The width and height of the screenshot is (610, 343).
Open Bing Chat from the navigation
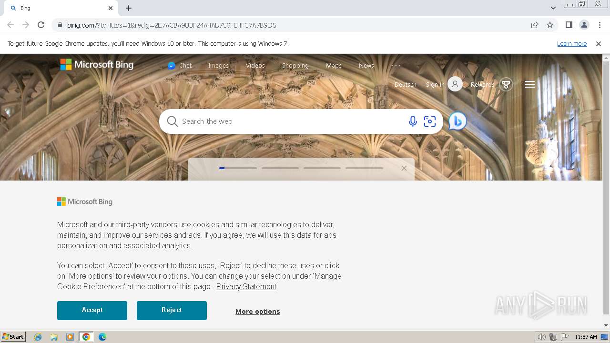click(180, 66)
